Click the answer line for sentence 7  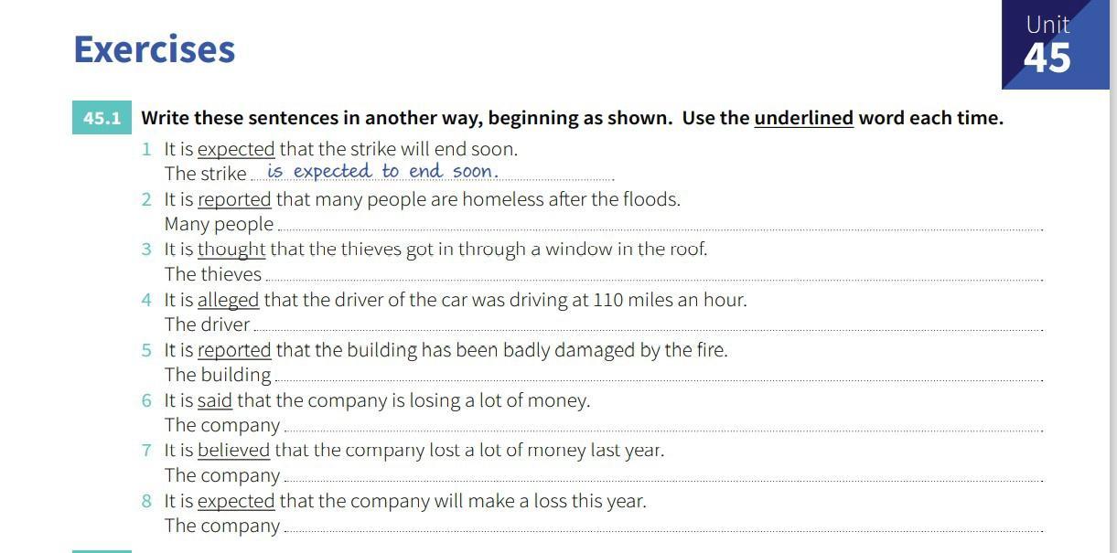point(663,475)
